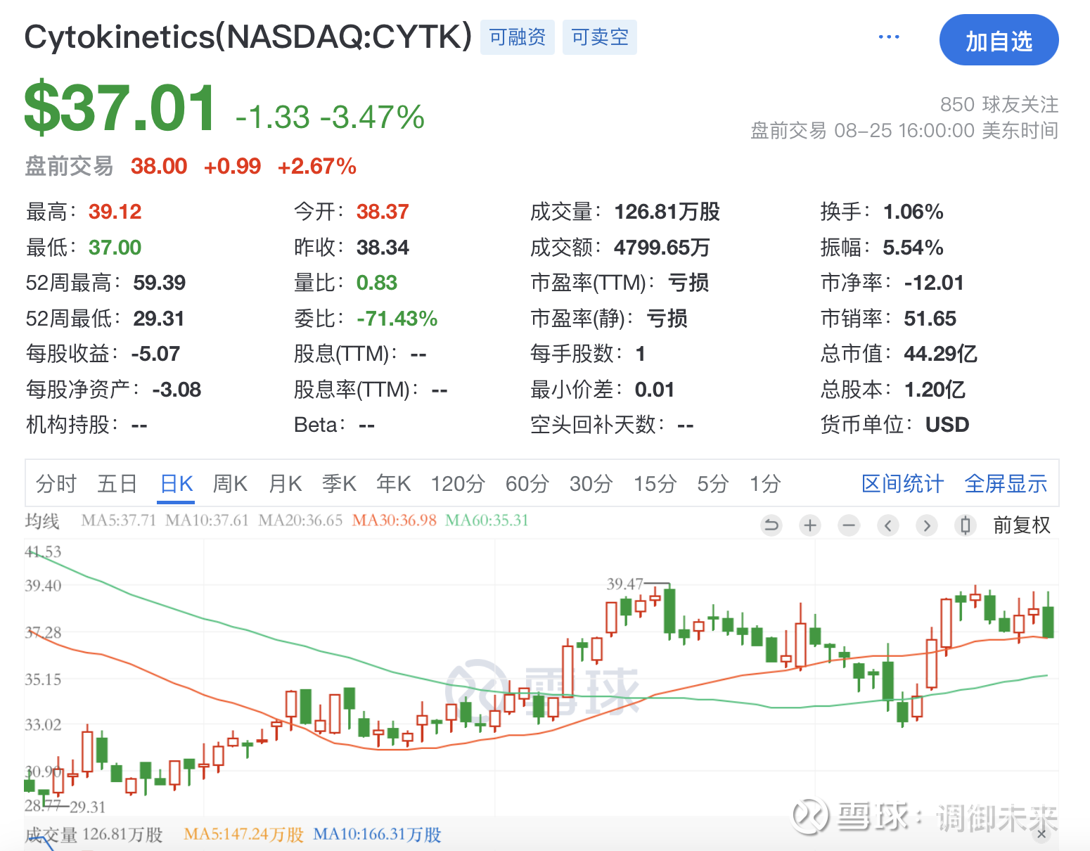Close the Xueqiu watermark overlay X
This screenshot has height=851, width=1090.
click(1041, 833)
